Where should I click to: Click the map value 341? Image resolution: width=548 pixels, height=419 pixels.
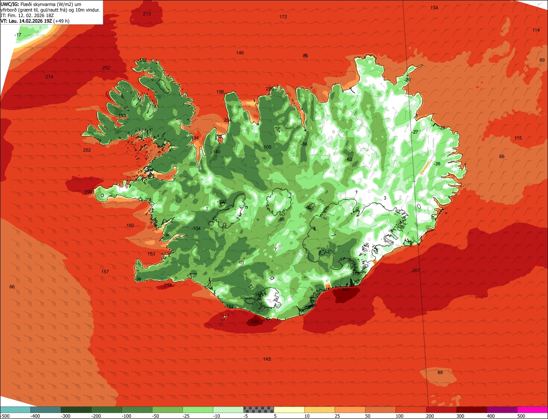click(346, 290)
